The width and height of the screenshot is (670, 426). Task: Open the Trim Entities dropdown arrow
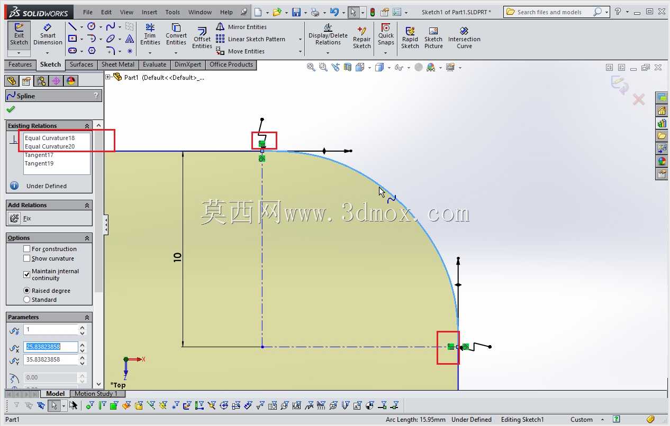point(150,53)
